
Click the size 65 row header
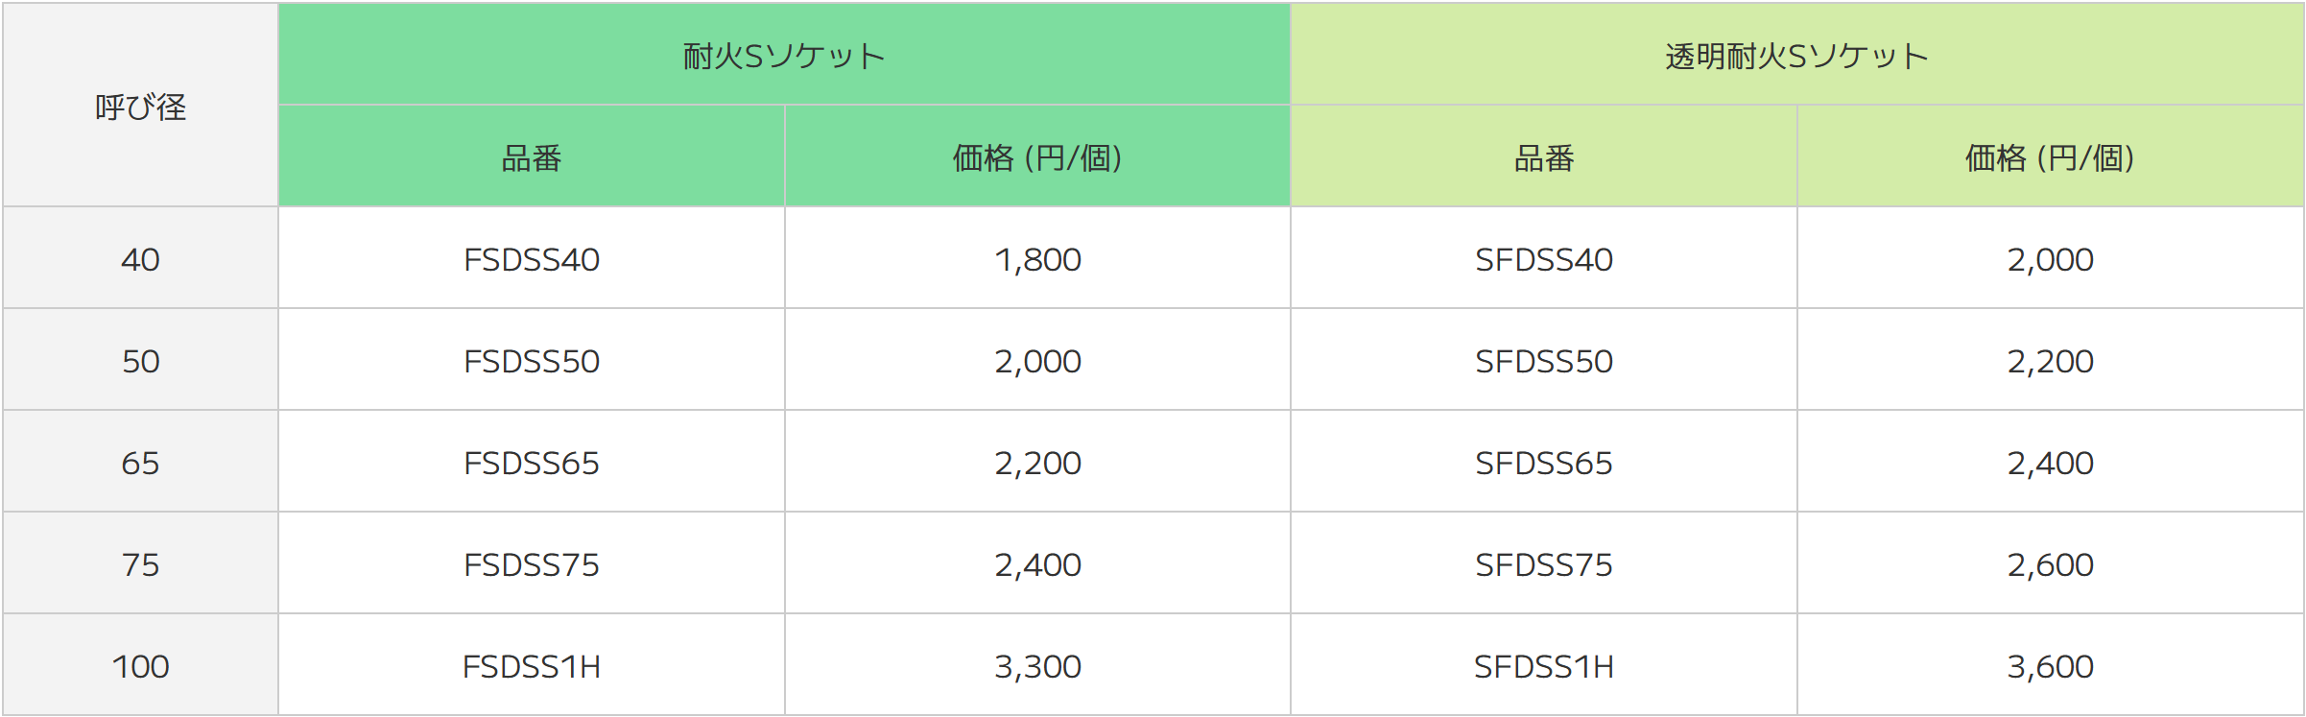click(140, 463)
